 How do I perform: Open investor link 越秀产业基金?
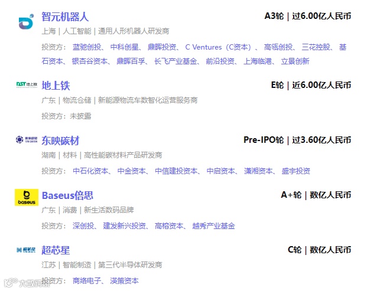(213, 226)
